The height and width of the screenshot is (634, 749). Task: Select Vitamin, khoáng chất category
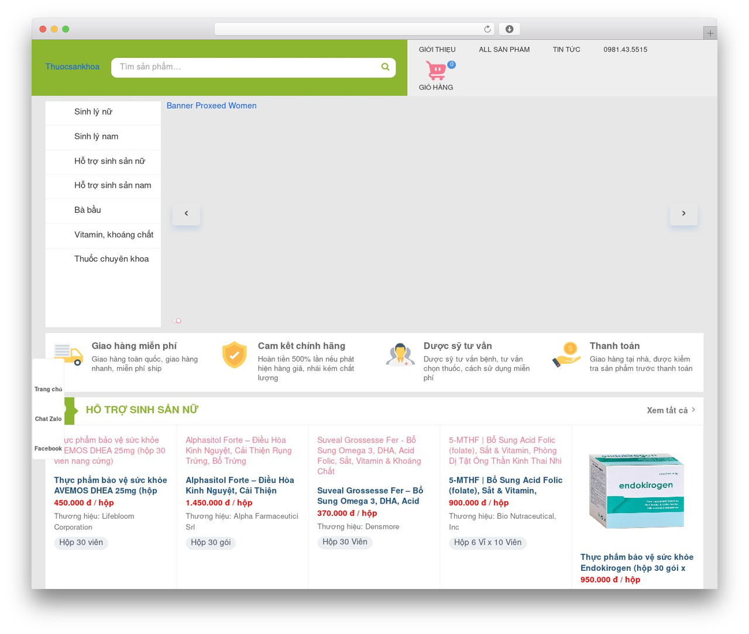103,235
